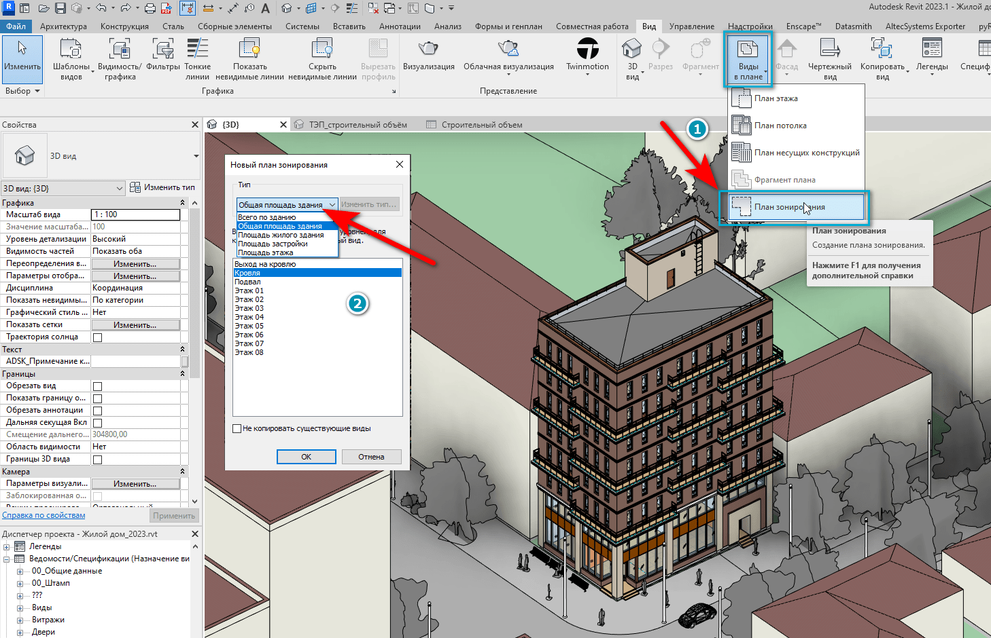Toggle 'Траектория солнца' checkbox
Image resolution: width=991 pixels, height=638 pixels.
click(97, 337)
